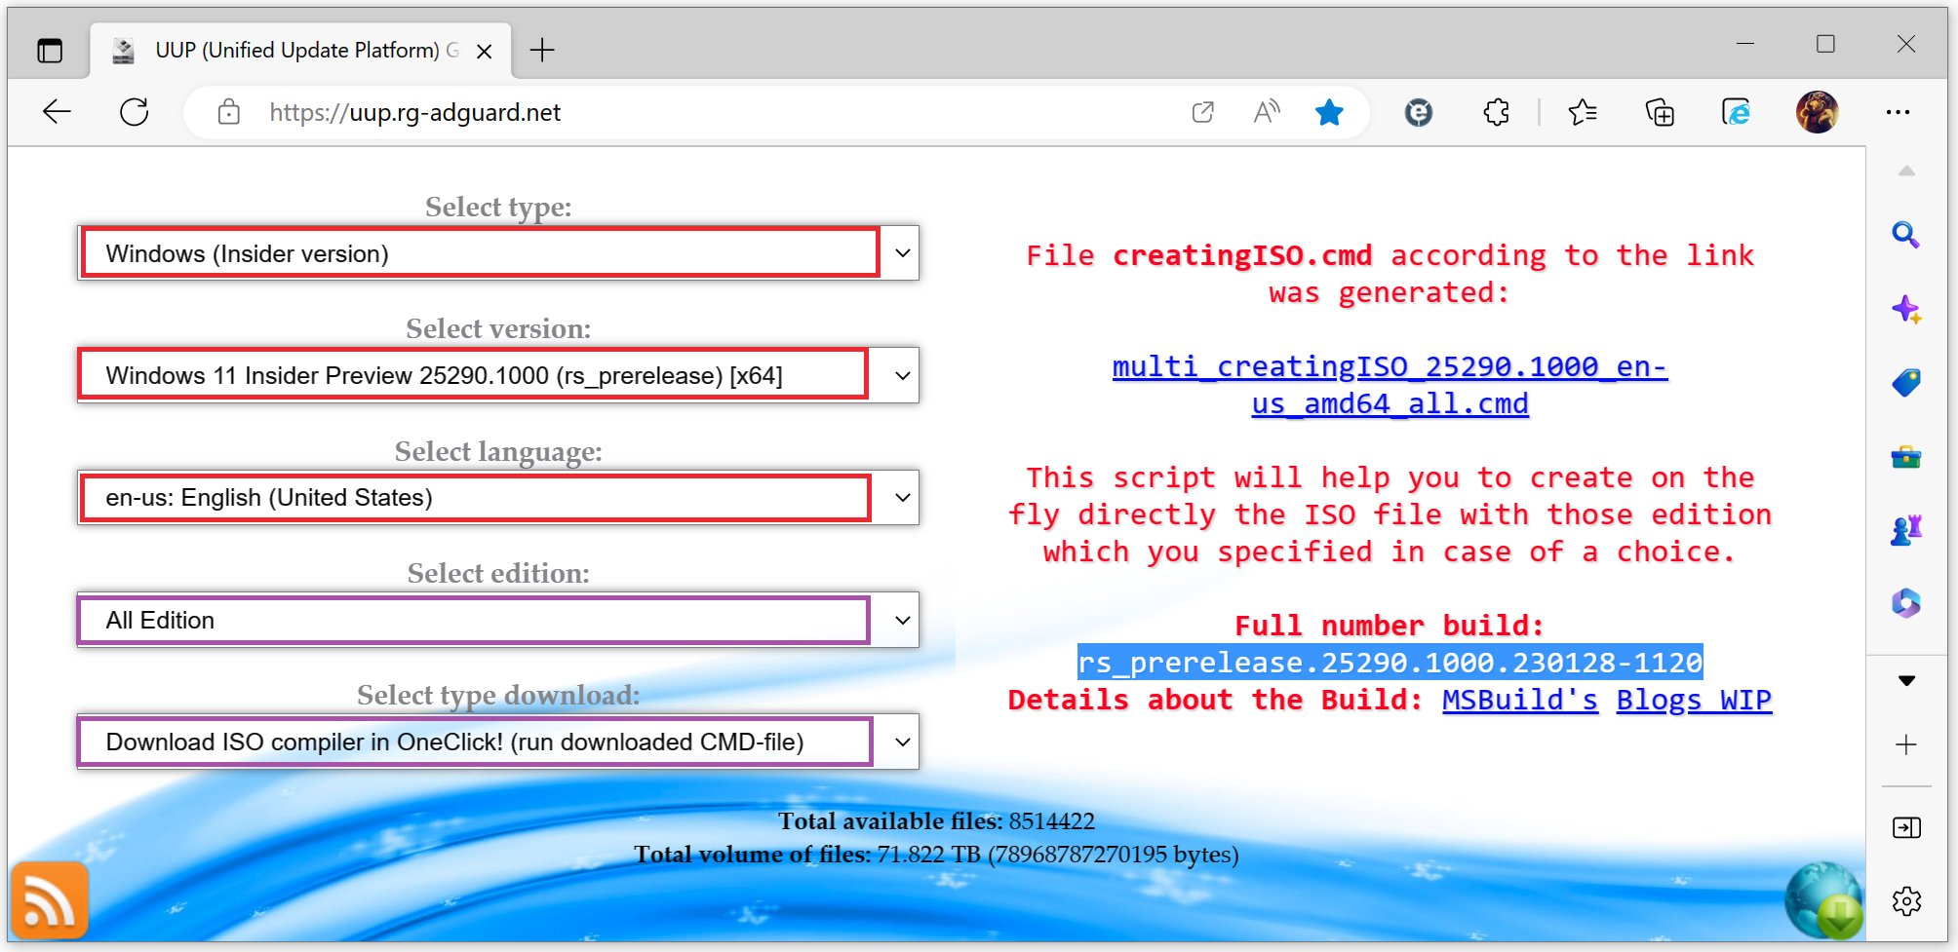This screenshot has height=952, width=1958.
Task: Reload in Internet Explorer mode
Action: 1736,112
